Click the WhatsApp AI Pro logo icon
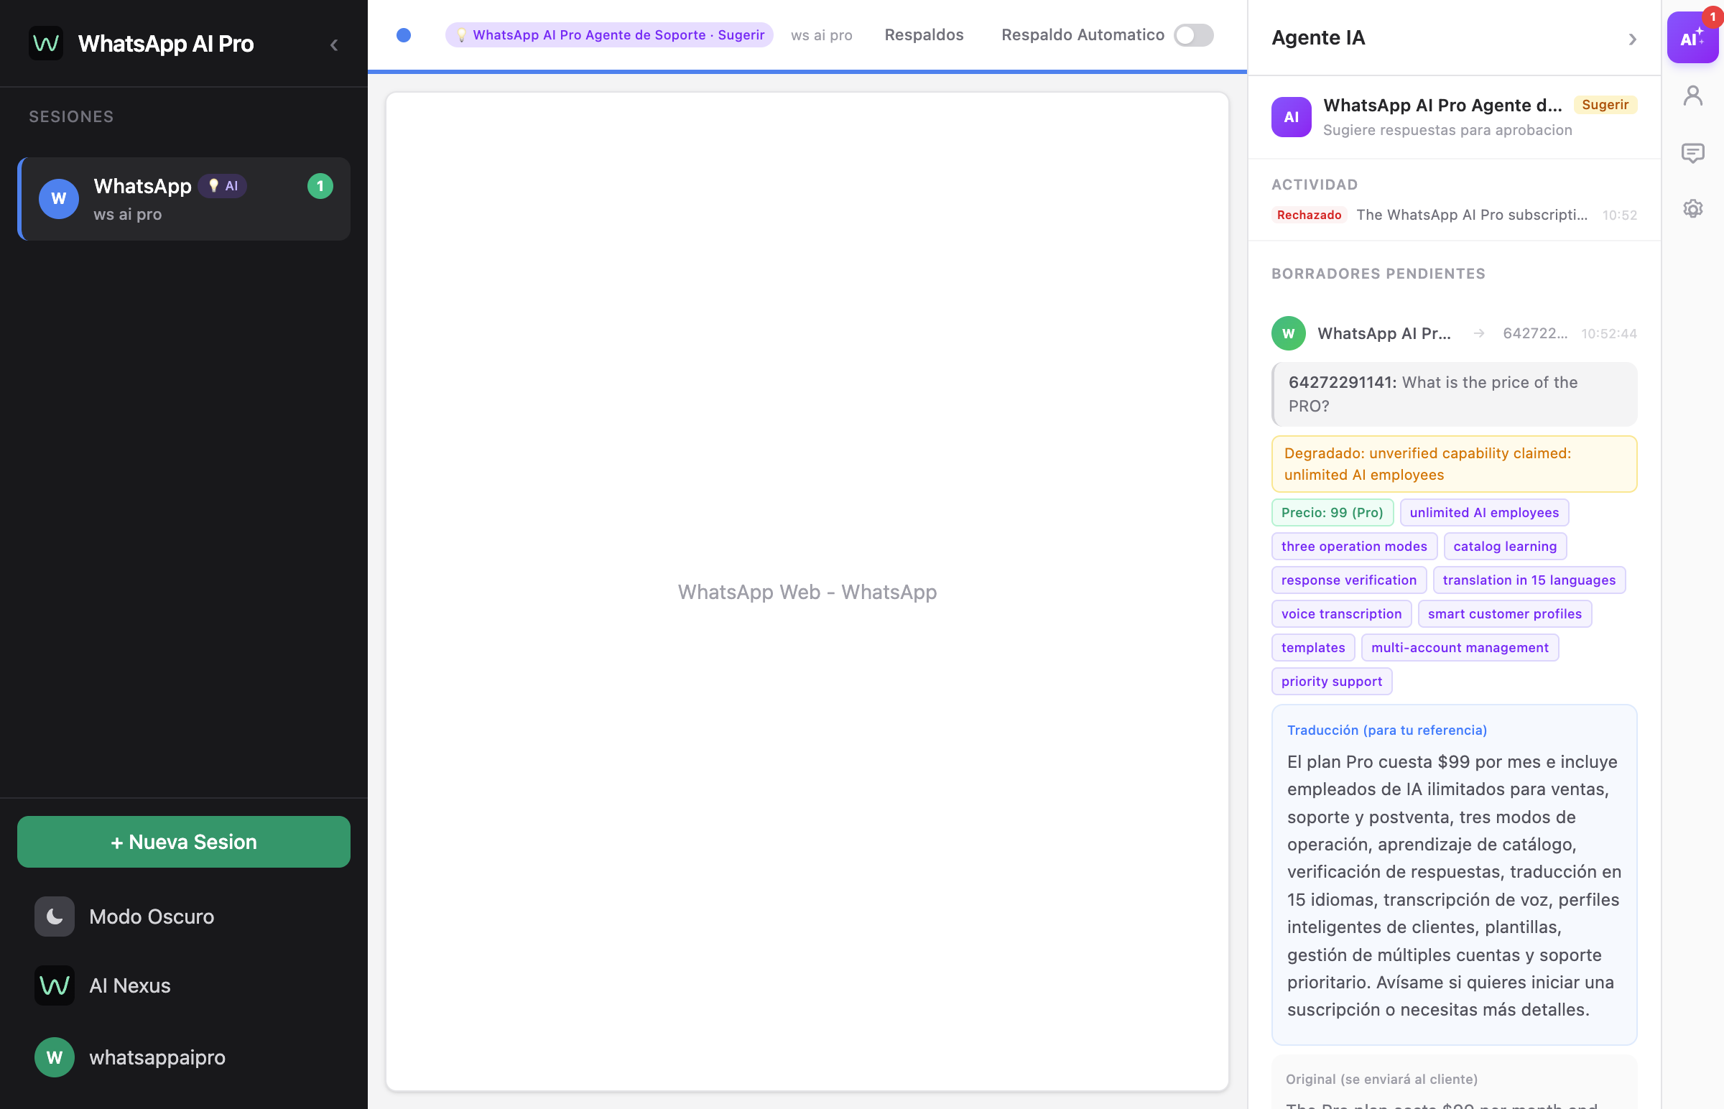Viewport: 1724px width, 1109px height. click(x=46, y=44)
